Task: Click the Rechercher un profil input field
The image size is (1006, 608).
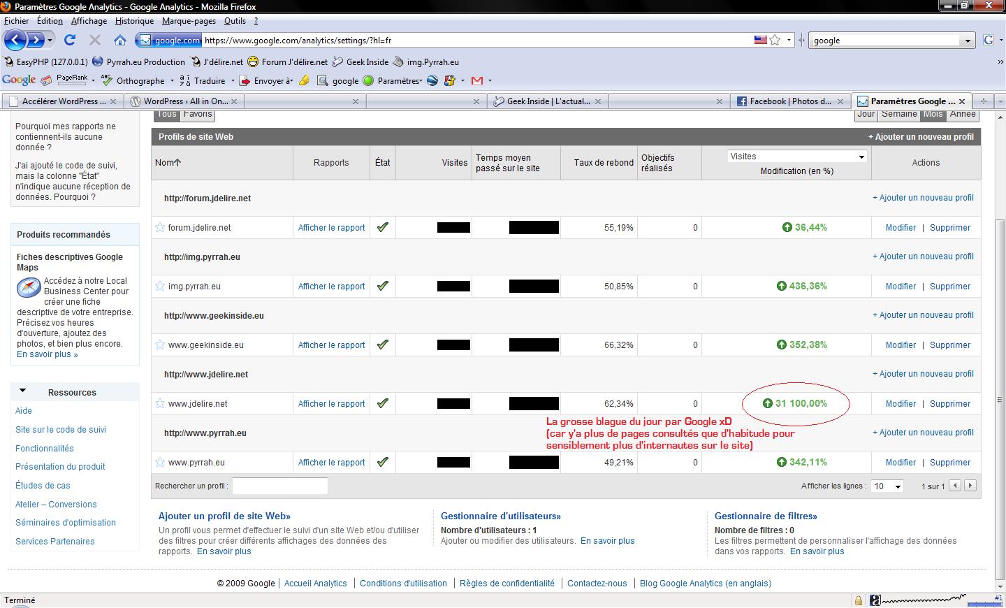Action: pos(279,486)
